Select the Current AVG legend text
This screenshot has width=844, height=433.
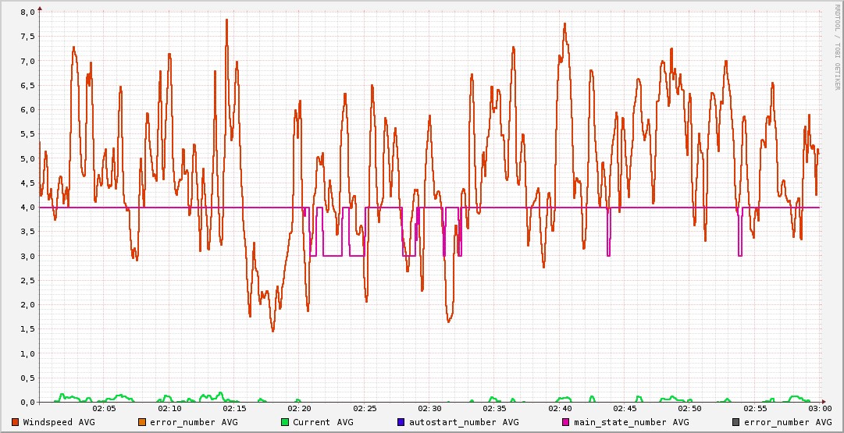click(x=322, y=422)
